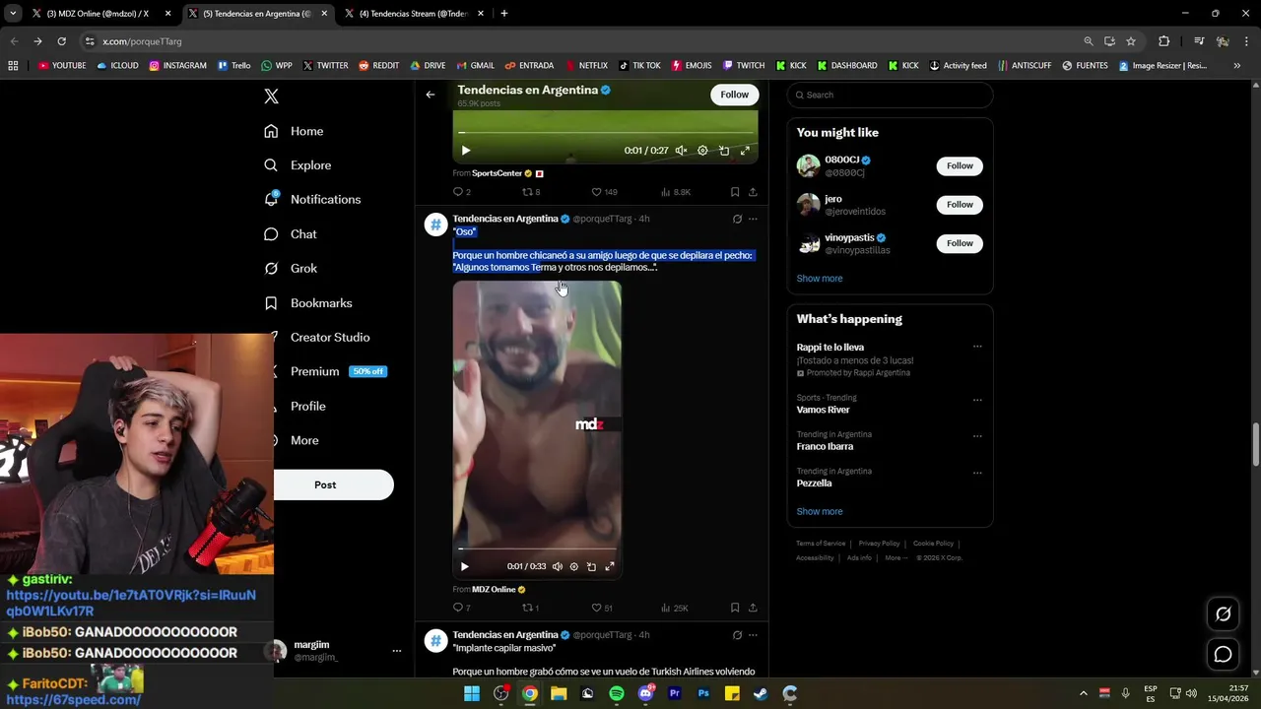Play the 0:33 MDZ Online video

(x=464, y=566)
